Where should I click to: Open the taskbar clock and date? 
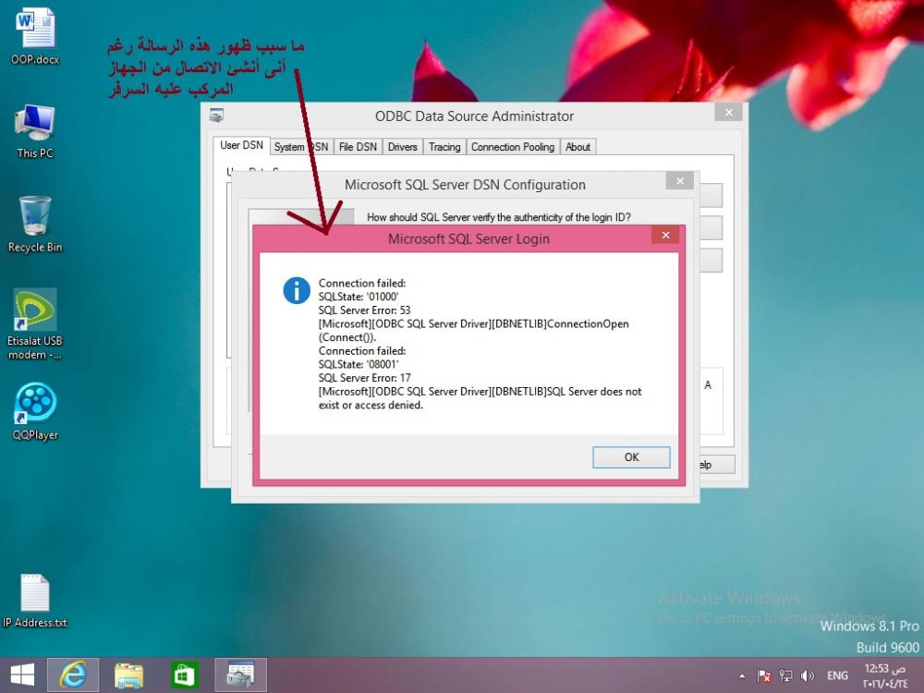pyautogui.click(x=885, y=676)
